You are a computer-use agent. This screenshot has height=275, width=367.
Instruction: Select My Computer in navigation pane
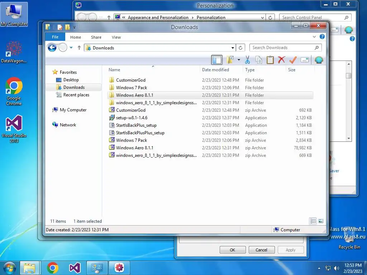pyautogui.click(x=73, y=110)
